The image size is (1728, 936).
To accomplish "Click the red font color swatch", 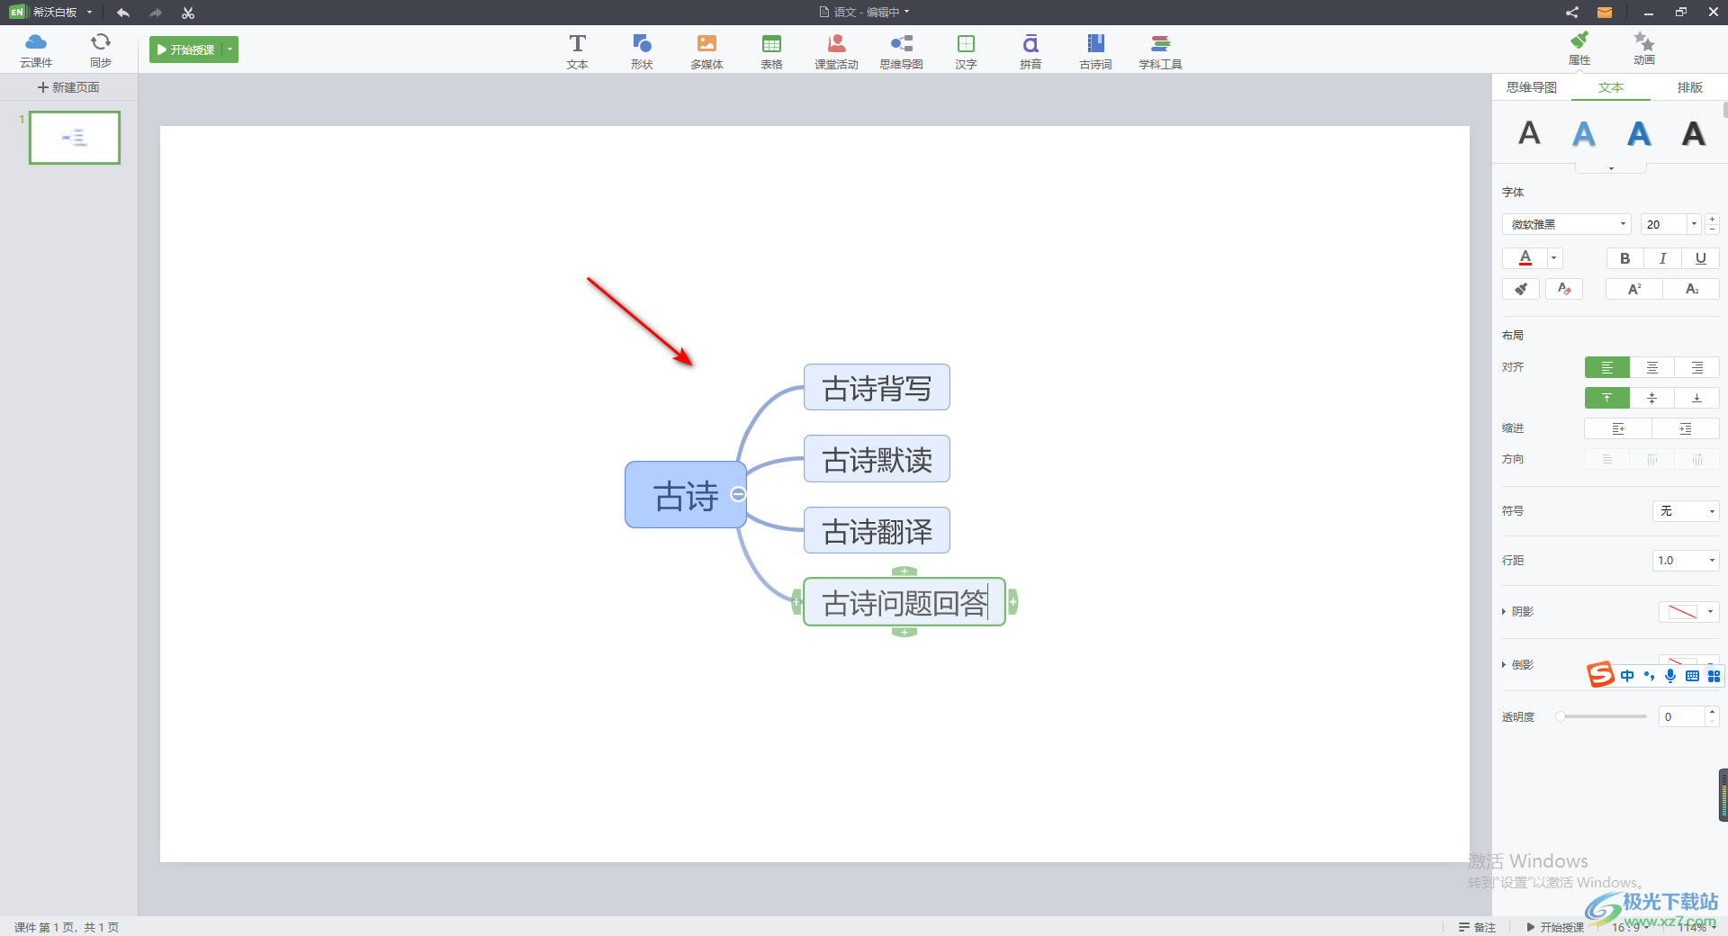I will click(x=1525, y=258).
